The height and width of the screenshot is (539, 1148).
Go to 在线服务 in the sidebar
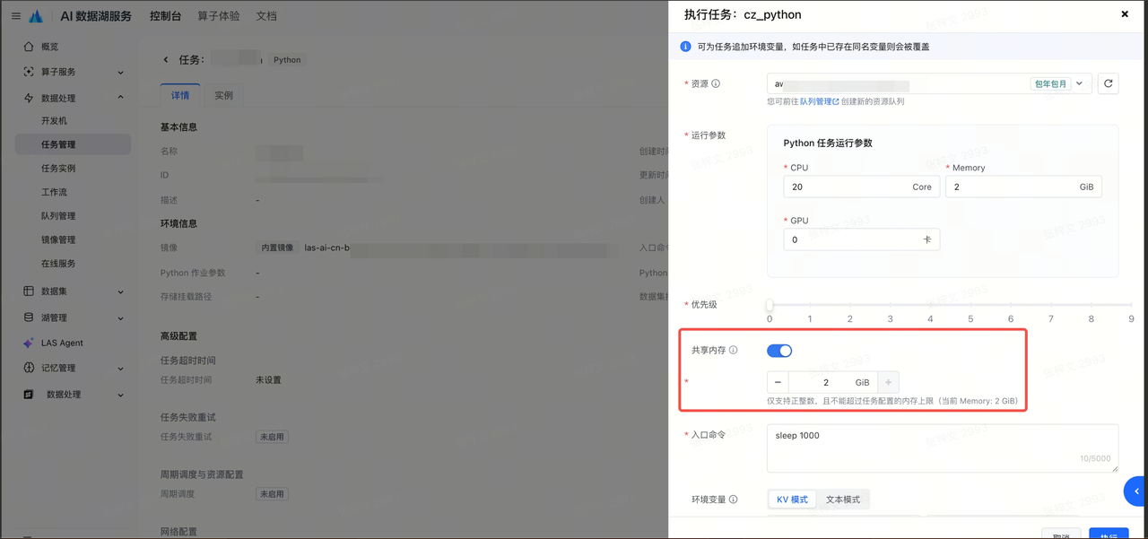pos(58,264)
